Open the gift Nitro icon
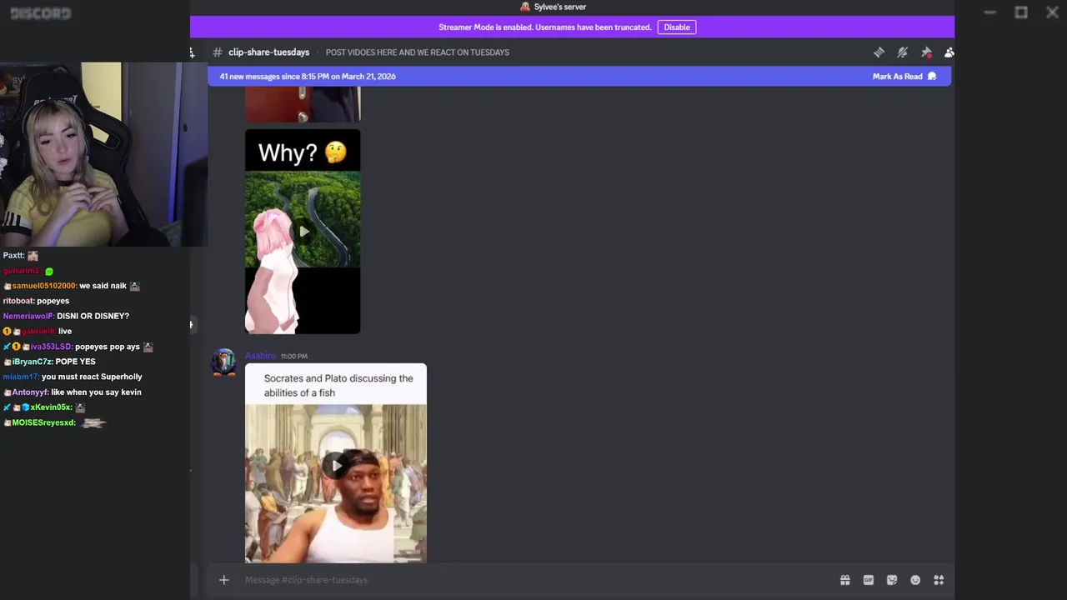This screenshot has height=600, width=1067. (x=844, y=580)
